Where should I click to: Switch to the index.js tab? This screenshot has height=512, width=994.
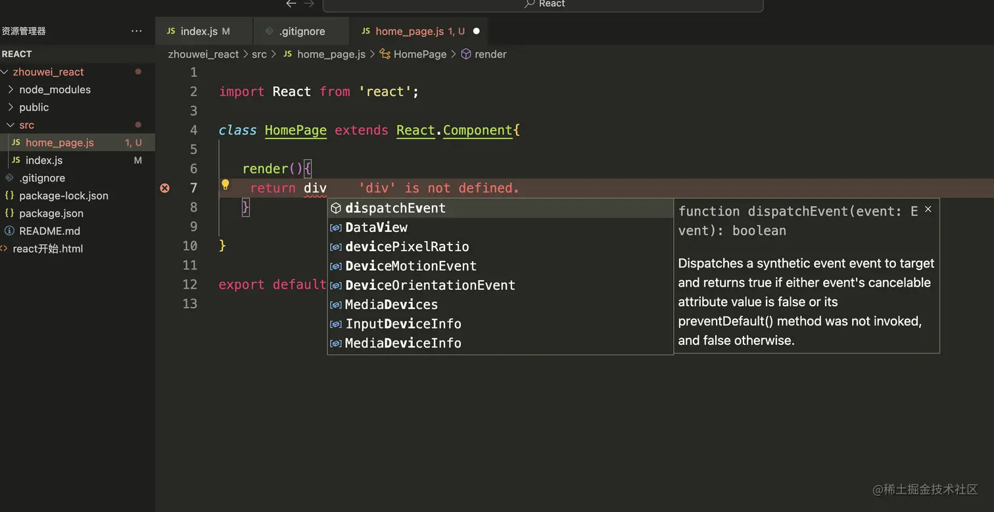click(x=204, y=31)
